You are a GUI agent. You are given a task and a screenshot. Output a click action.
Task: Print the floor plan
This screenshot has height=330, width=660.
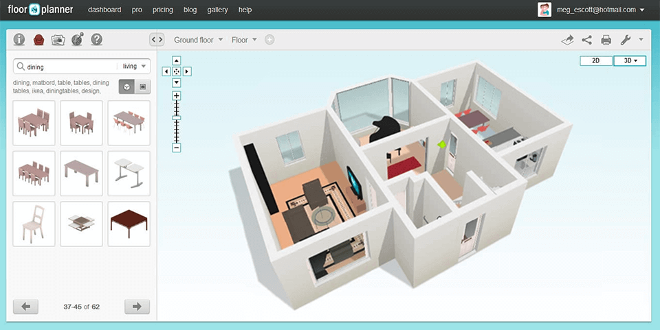606,40
